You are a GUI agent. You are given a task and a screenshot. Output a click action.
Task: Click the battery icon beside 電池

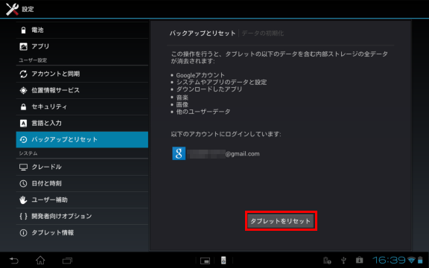click(24, 30)
